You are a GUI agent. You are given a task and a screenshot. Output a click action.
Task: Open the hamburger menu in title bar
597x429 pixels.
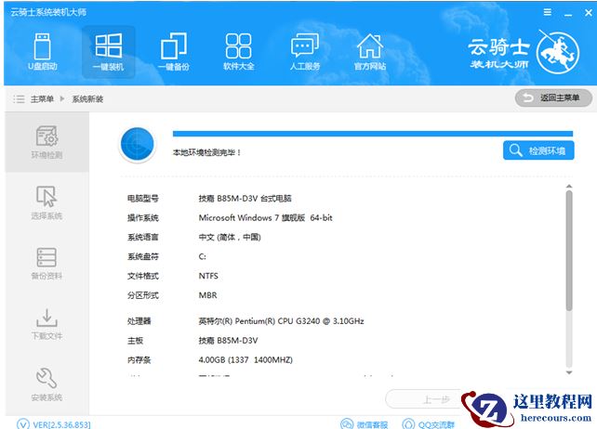548,12
